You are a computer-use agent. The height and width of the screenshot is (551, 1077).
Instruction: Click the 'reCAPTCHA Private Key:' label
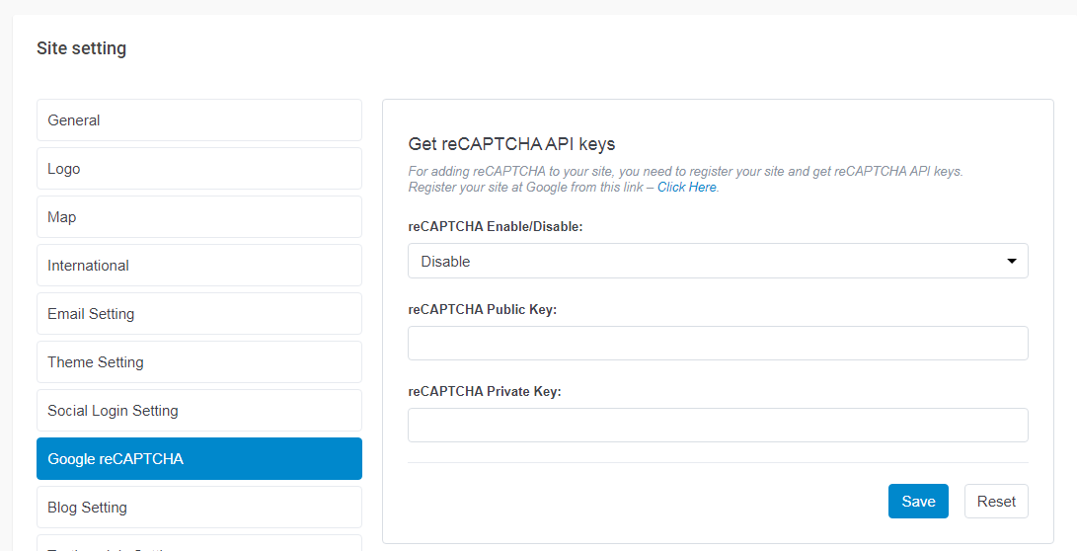[485, 392]
